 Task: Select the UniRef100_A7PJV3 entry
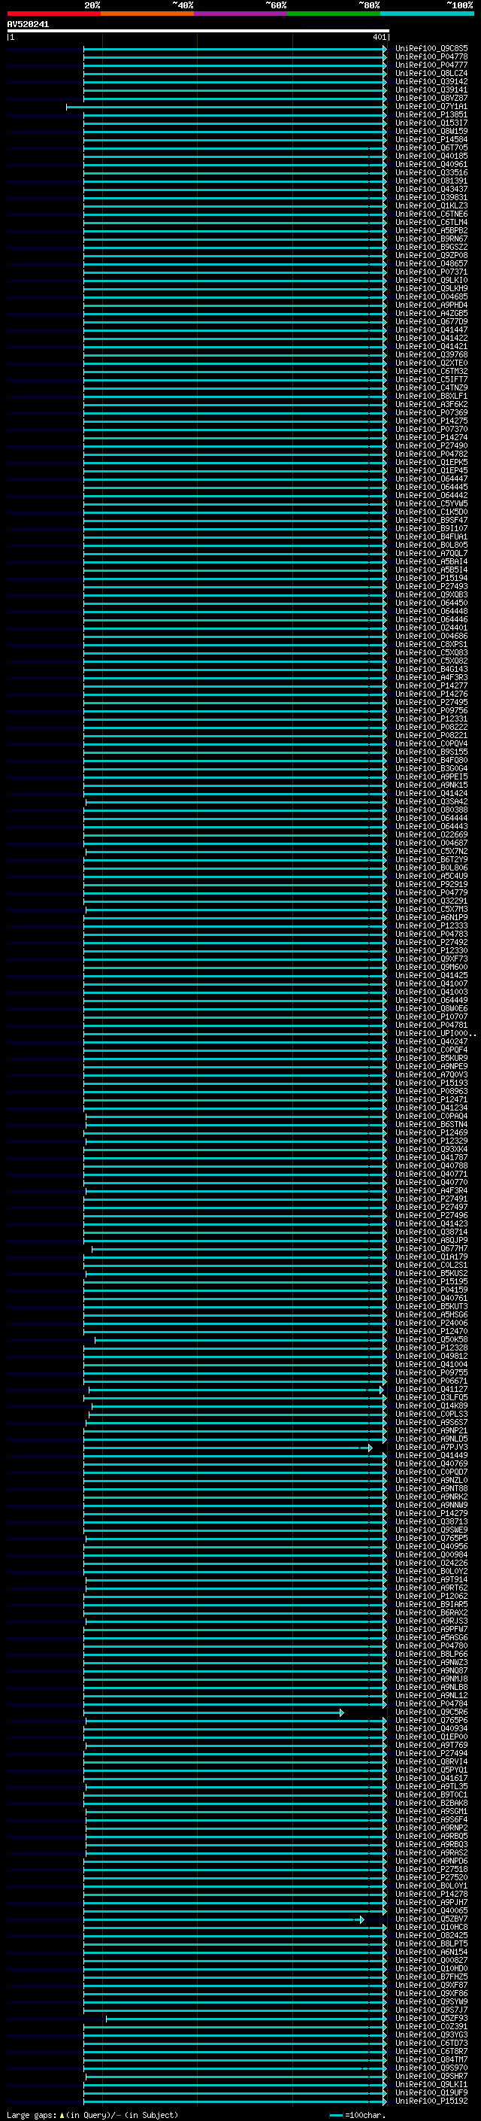point(431,1447)
